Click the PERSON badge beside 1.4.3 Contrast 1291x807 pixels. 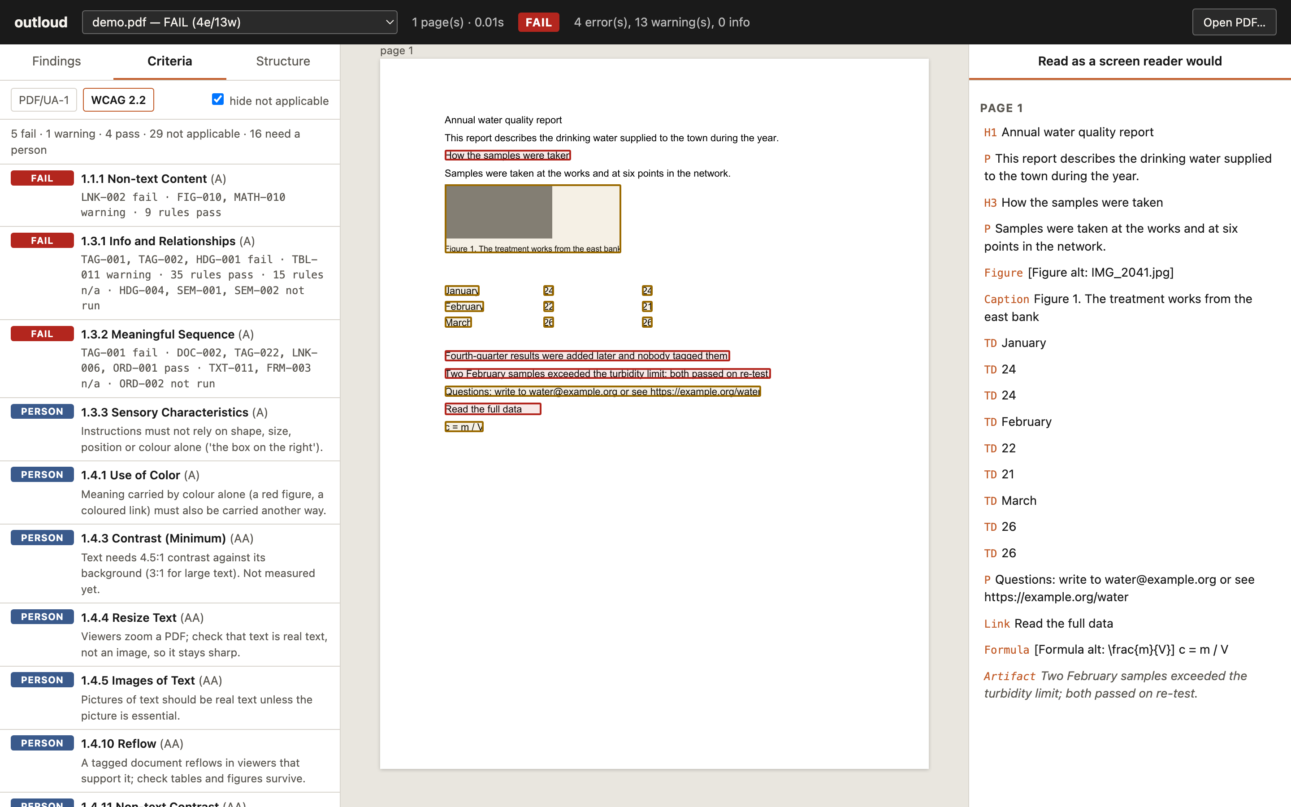[42, 538]
